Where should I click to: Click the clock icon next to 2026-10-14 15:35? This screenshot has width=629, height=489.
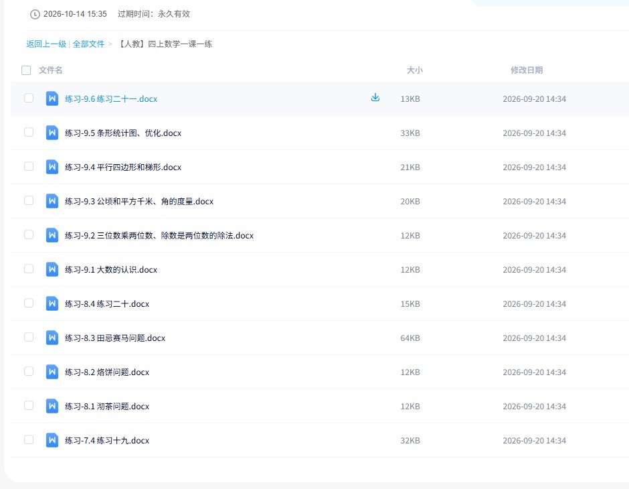[35, 14]
